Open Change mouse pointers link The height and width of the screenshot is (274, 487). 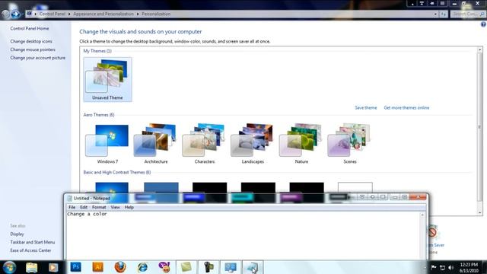(x=33, y=49)
